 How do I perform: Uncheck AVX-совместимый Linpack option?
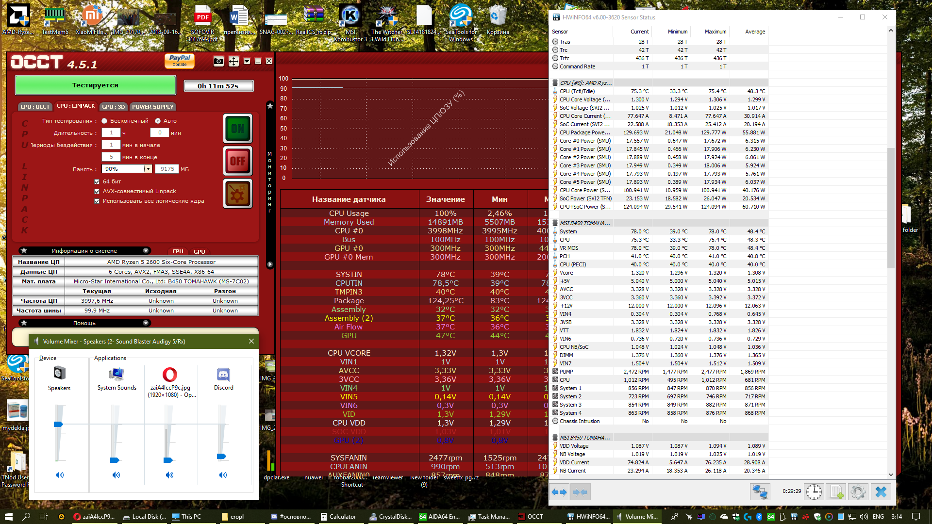(97, 191)
